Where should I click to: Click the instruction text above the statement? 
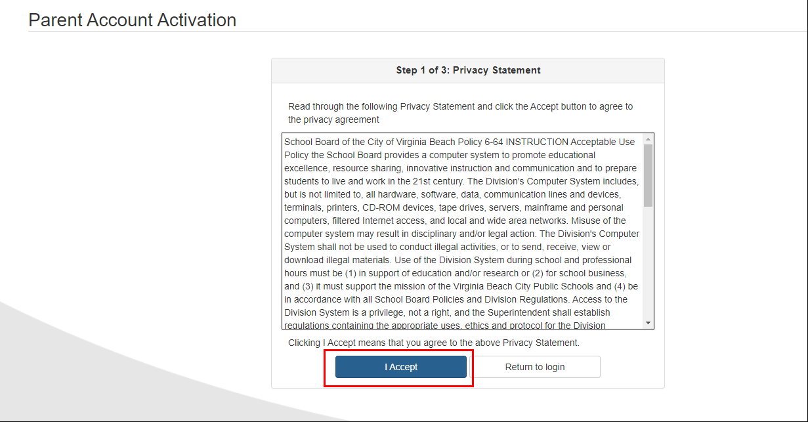[x=459, y=112]
